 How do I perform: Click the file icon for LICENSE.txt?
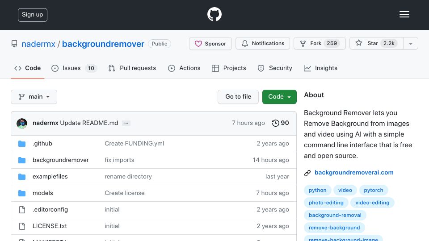pos(22,226)
